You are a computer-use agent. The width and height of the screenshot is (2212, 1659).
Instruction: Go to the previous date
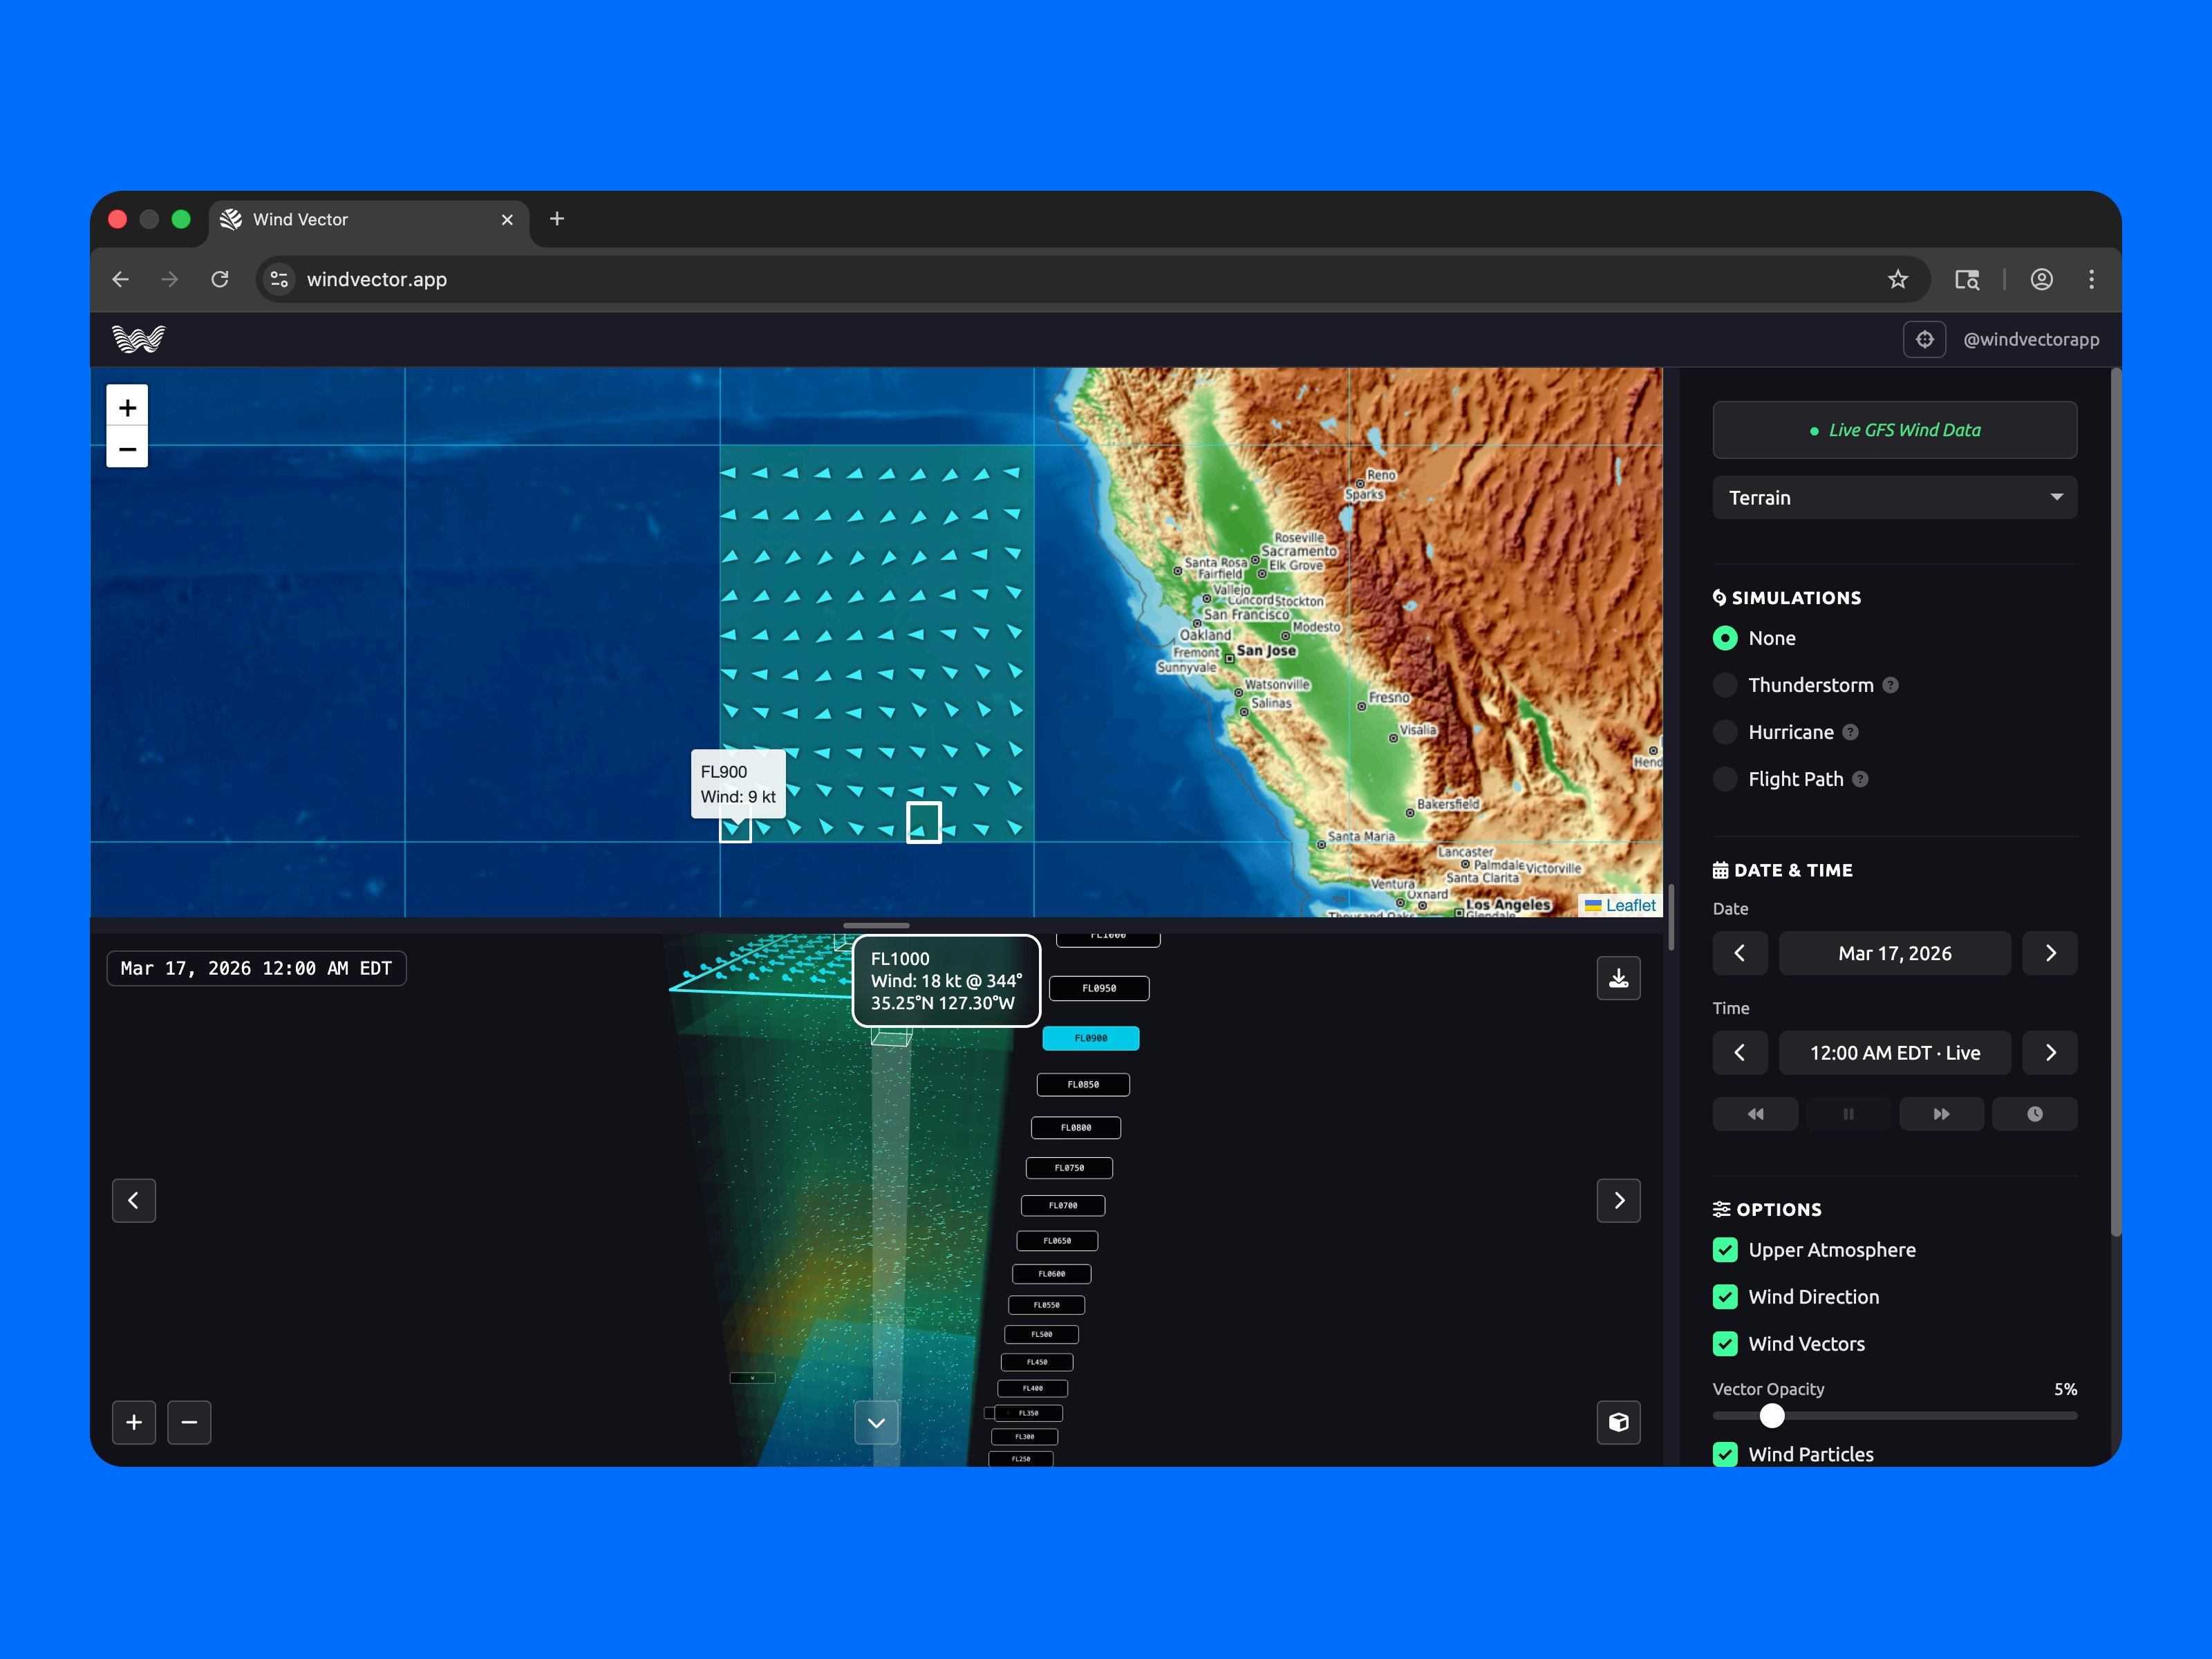1740,953
